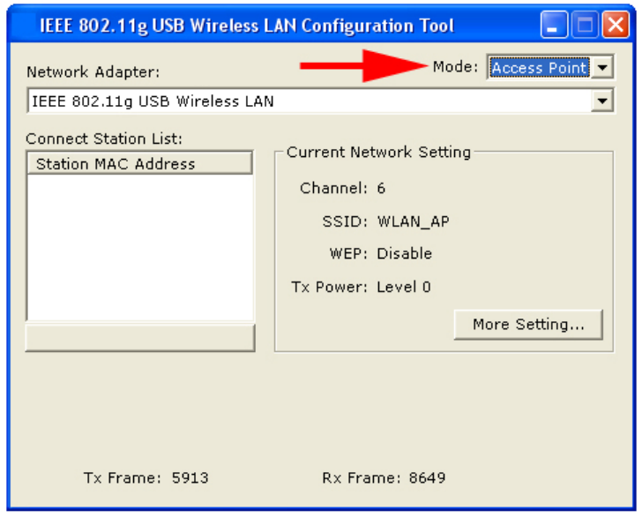Click the Tx Power Level 0 value
642x518 pixels.
pyautogui.click(x=404, y=287)
